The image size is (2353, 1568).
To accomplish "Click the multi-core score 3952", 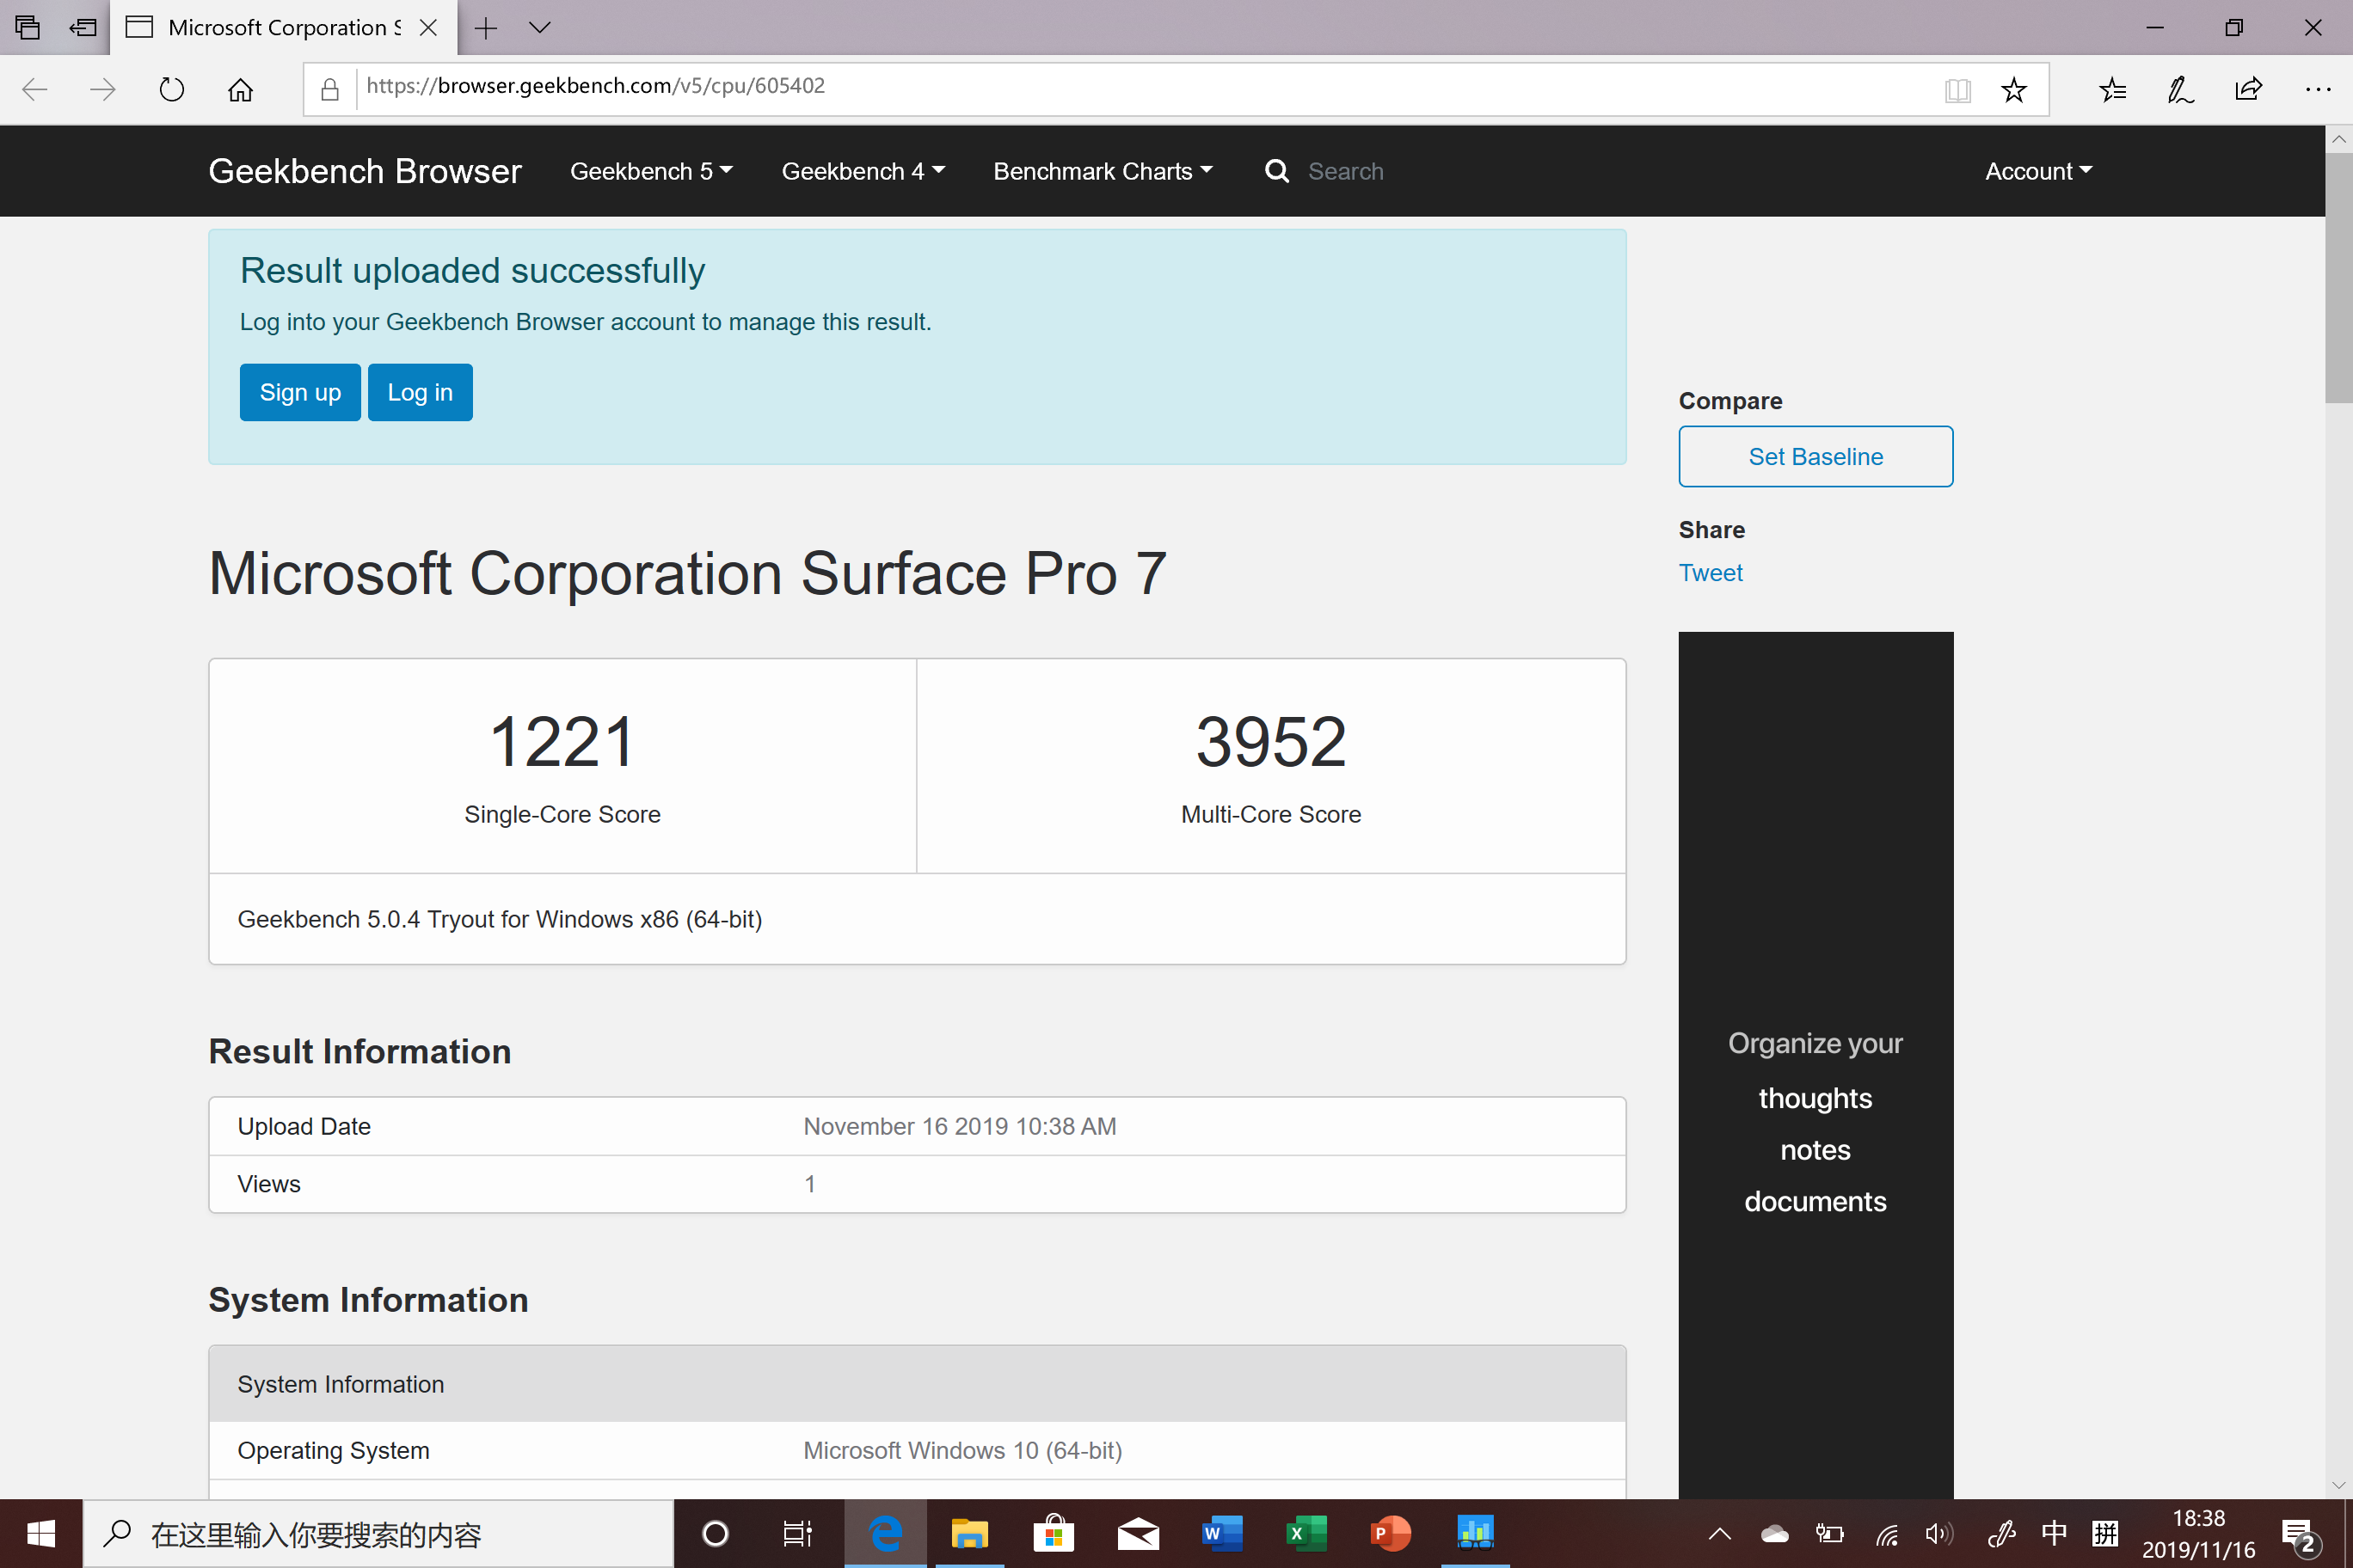I will [1270, 741].
